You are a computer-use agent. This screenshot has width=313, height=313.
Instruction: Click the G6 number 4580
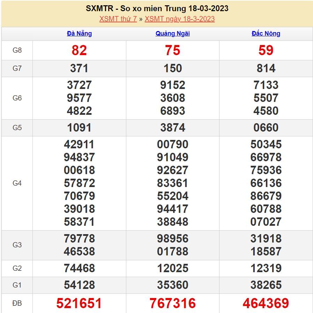click(266, 111)
